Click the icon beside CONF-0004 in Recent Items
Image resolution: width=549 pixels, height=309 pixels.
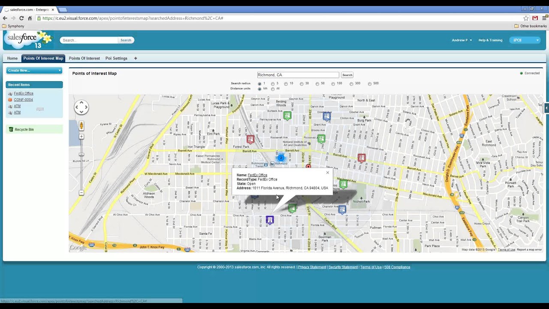coord(10,100)
